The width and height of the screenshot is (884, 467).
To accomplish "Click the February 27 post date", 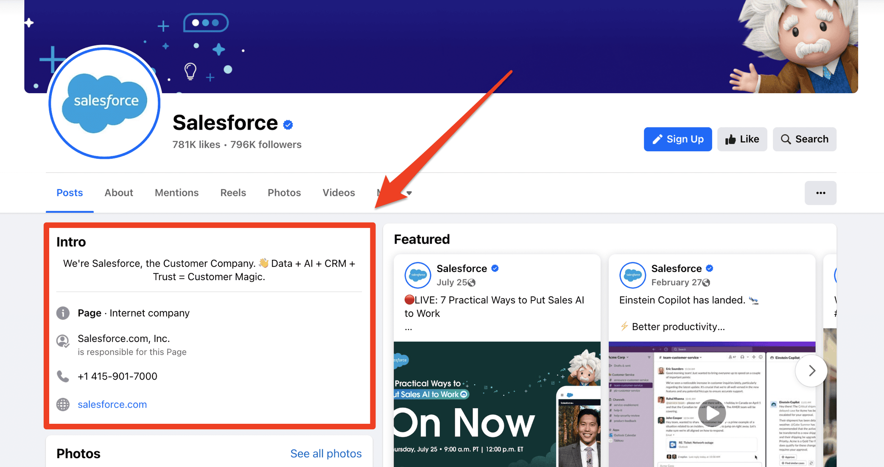I will 676,282.
